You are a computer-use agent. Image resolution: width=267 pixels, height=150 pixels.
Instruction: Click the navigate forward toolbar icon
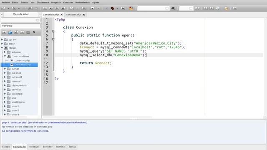pyautogui.click(x=98, y=8)
